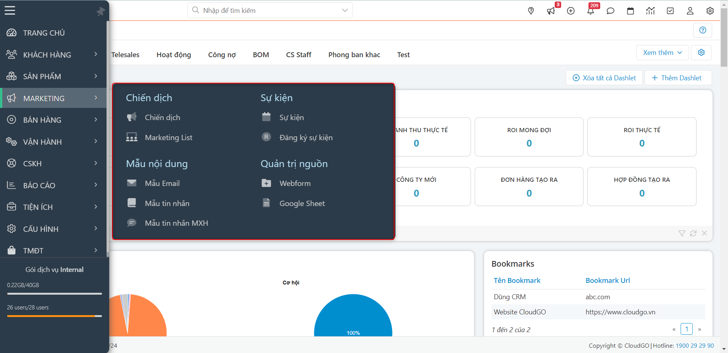The height and width of the screenshot is (353, 728).
Task: Expand the BÁO CÁO sidebar menu
Action: (x=53, y=185)
